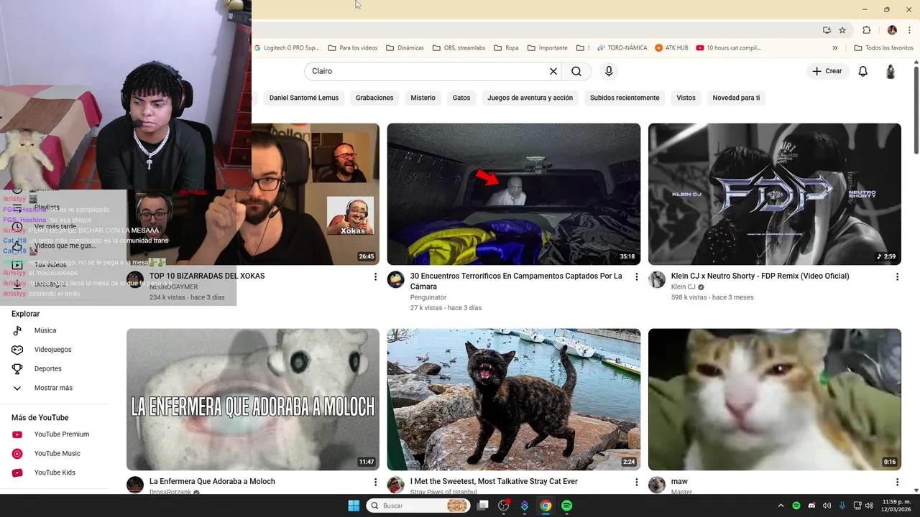The image size is (920, 517).
Task: Open YouTube Music in the sidebar
Action: click(x=55, y=454)
